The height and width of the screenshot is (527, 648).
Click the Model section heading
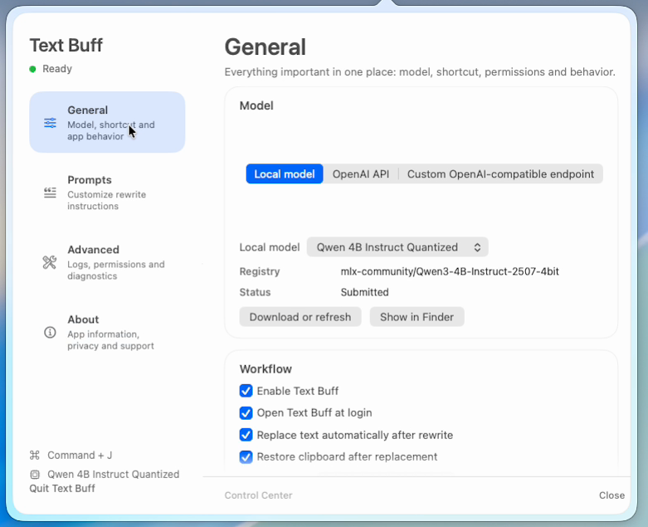click(256, 105)
